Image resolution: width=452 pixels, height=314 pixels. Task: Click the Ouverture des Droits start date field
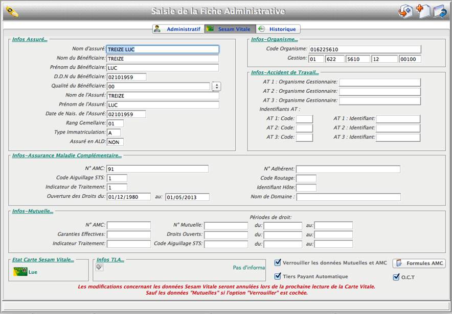(x=129, y=197)
